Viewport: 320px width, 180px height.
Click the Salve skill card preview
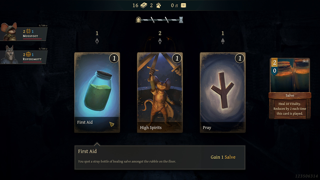coord(290,88)
